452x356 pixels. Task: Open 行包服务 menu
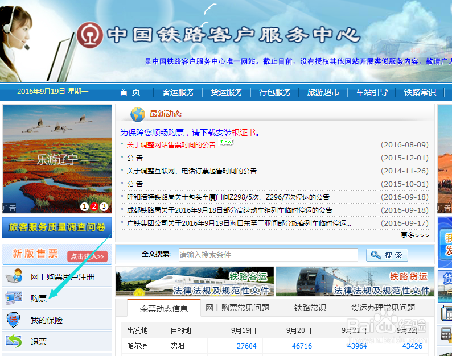point(275,92)
